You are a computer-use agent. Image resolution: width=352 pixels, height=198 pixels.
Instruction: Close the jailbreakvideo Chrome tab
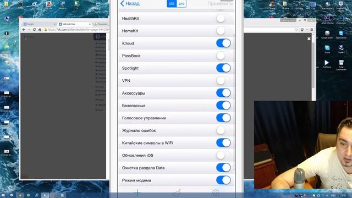point(90,24)
